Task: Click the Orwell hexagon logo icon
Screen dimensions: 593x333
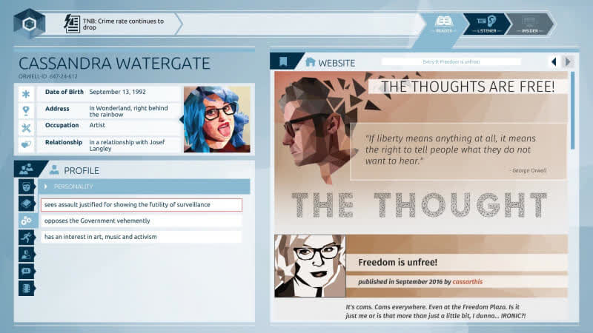Action: [x=30, y=24]
